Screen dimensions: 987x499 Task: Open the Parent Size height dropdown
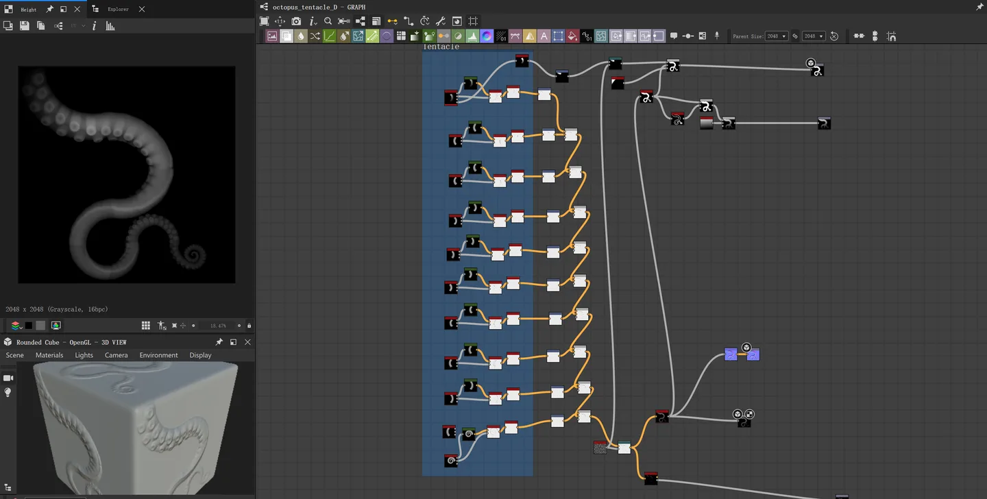[814, 36]
